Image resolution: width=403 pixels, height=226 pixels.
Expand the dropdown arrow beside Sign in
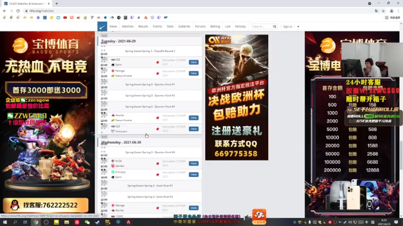[x=298, y=26]
